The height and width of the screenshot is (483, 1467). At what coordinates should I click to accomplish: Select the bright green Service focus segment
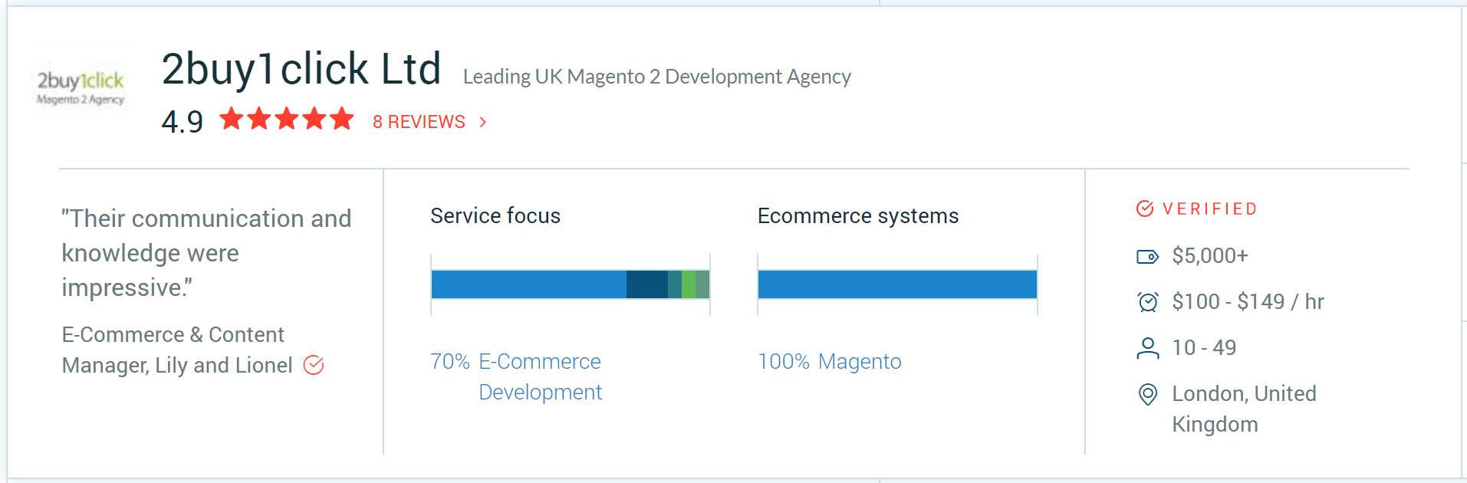689,284
